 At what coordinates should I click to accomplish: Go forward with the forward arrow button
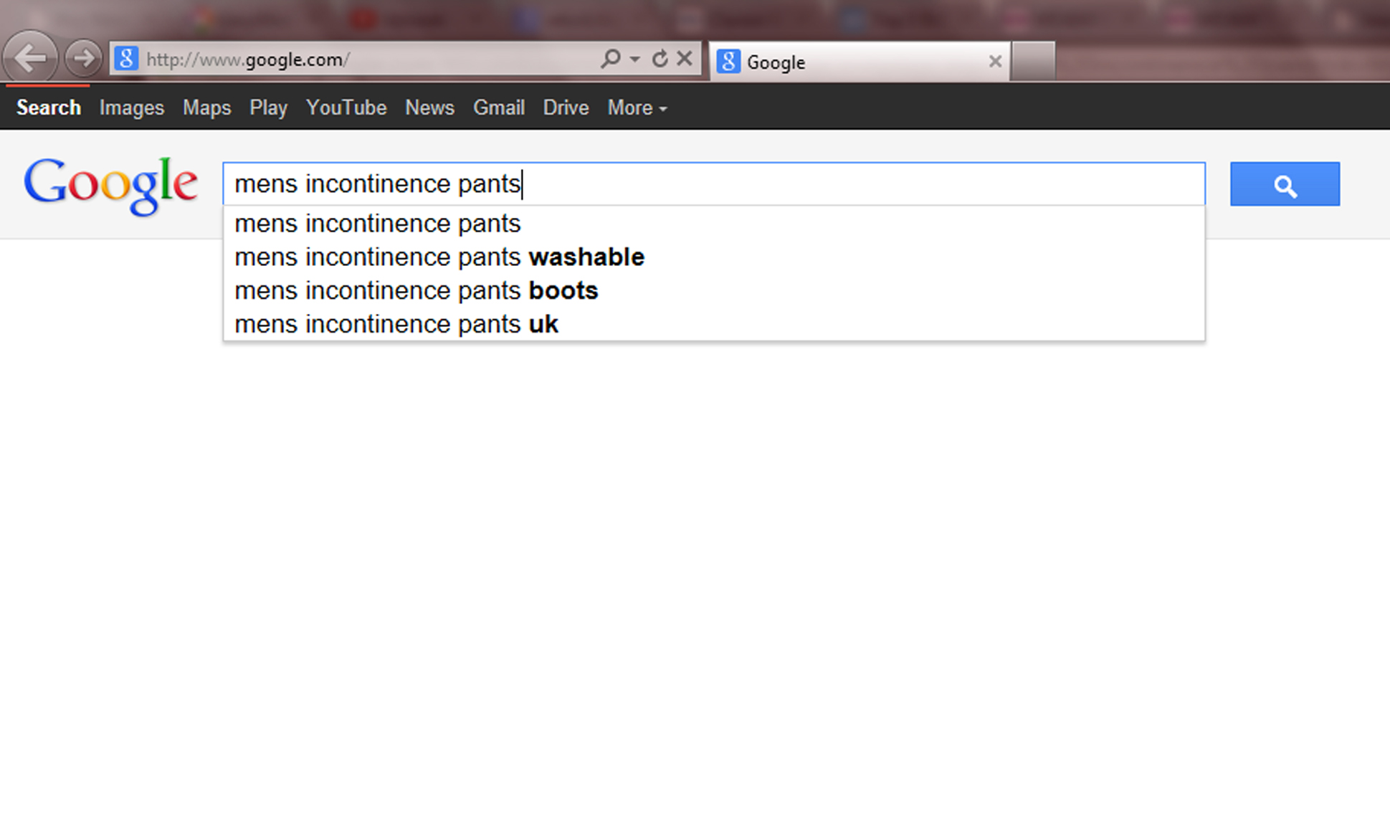[x=83, y=58]
